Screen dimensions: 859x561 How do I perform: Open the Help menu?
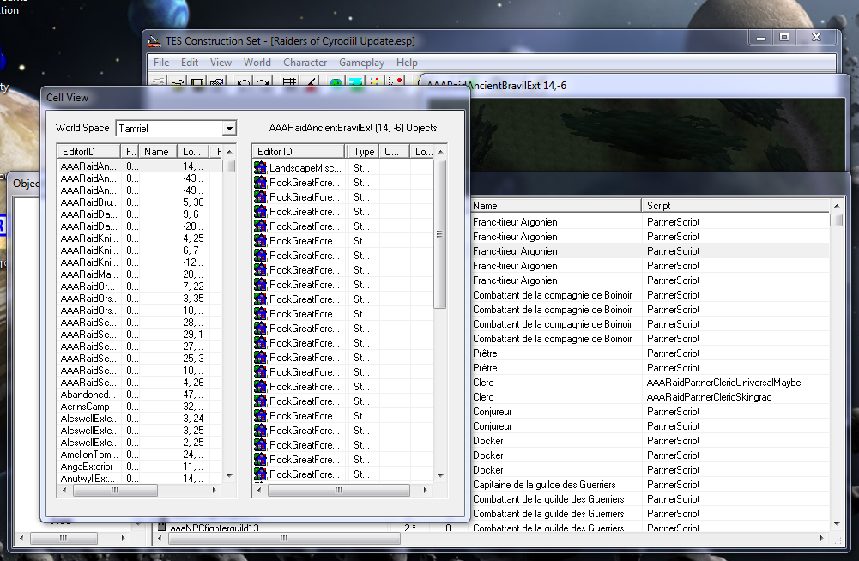(x=407, y=63)
